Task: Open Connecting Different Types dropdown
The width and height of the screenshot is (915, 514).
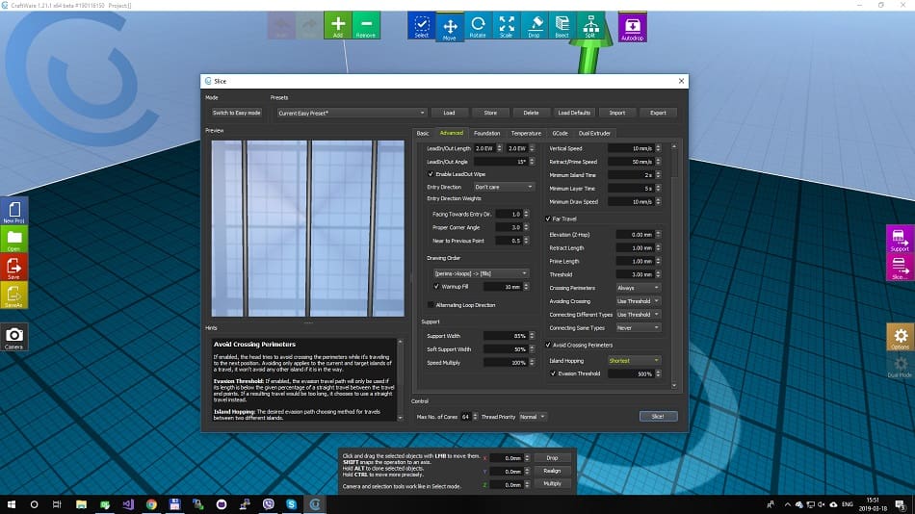Action: pyautogui.click(x=639, y=315)
